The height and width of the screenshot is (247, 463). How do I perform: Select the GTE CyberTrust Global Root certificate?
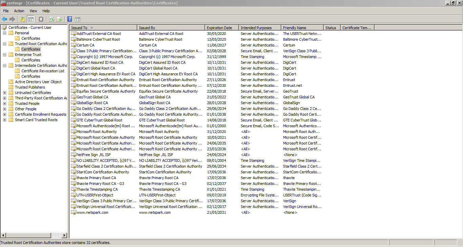pyautogui.click(x=99, y=120)
